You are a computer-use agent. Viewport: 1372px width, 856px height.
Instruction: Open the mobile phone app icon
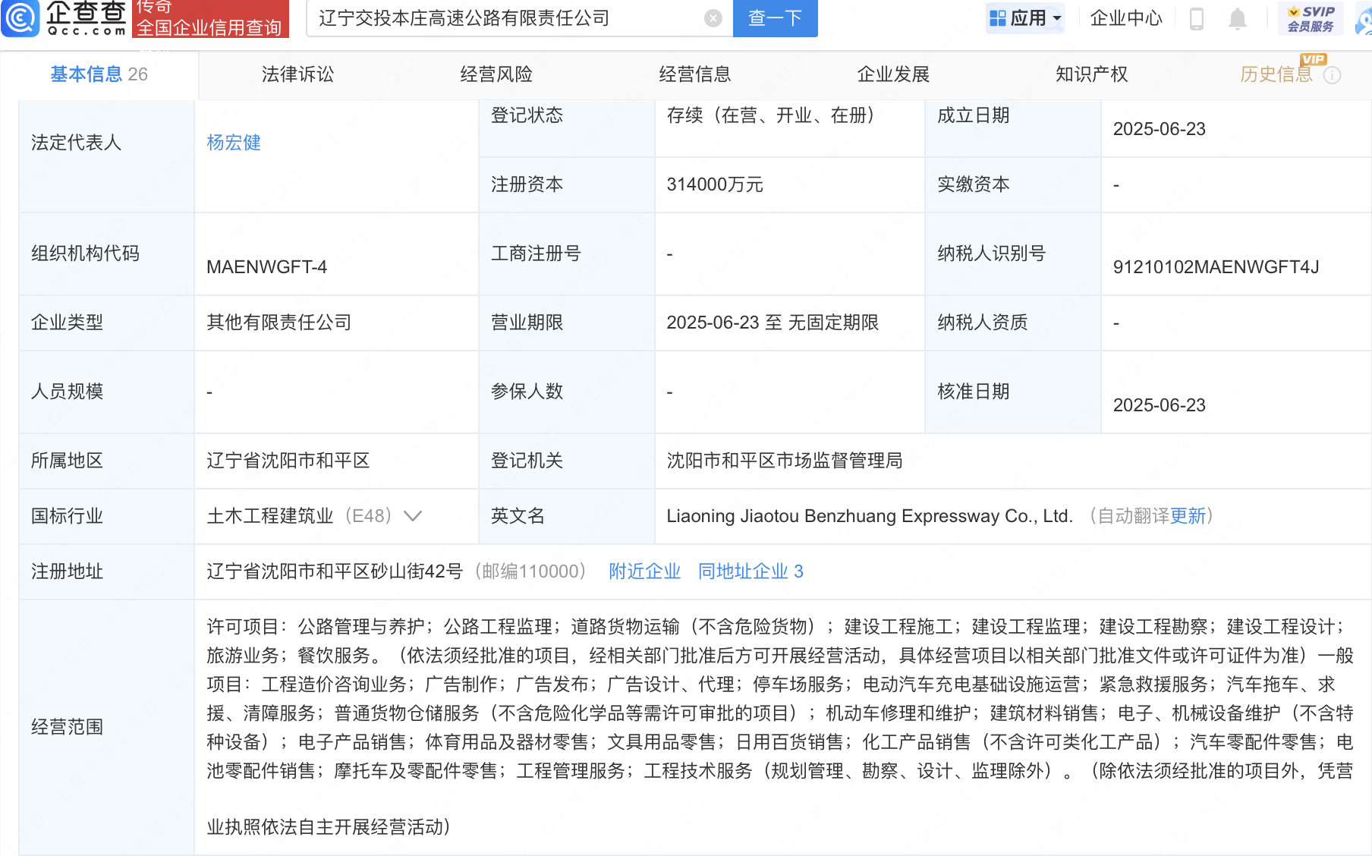coord(1197,18)
